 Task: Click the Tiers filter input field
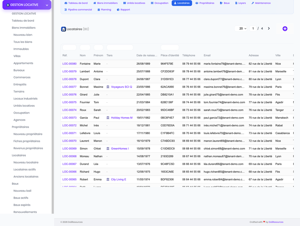tap(120, 48)
